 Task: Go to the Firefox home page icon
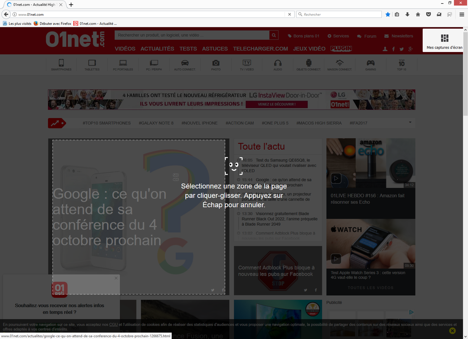418,14
